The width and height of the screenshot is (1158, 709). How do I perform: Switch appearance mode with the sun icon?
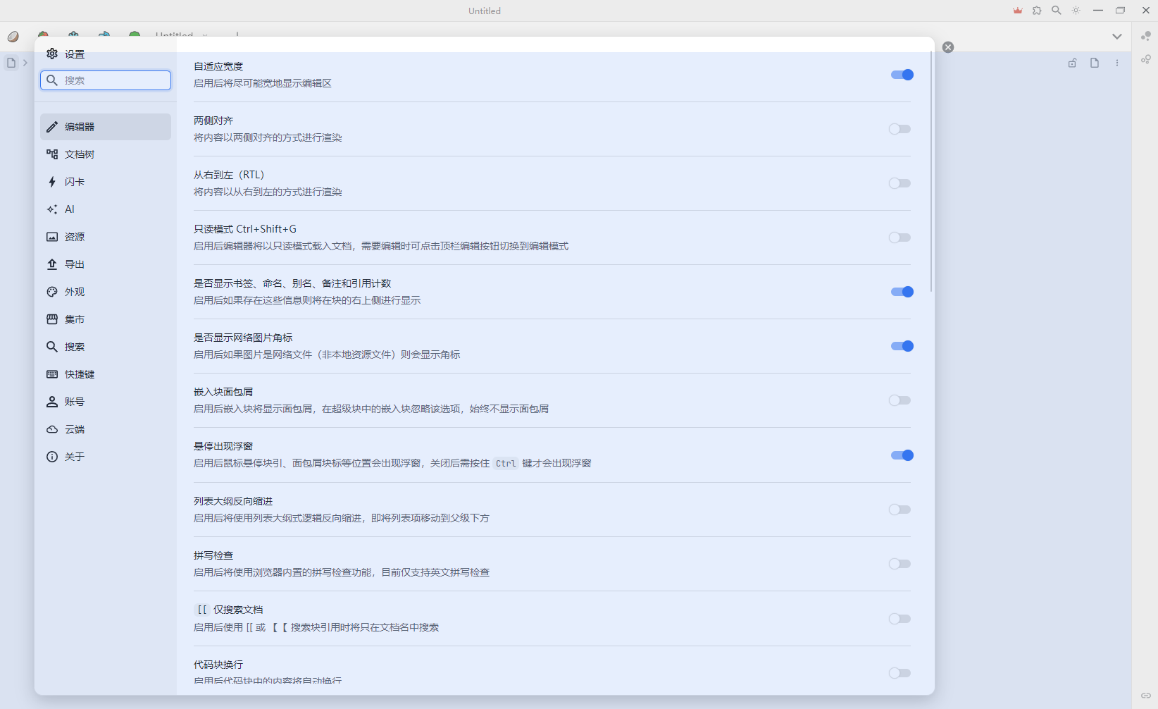coord(1076,11)
